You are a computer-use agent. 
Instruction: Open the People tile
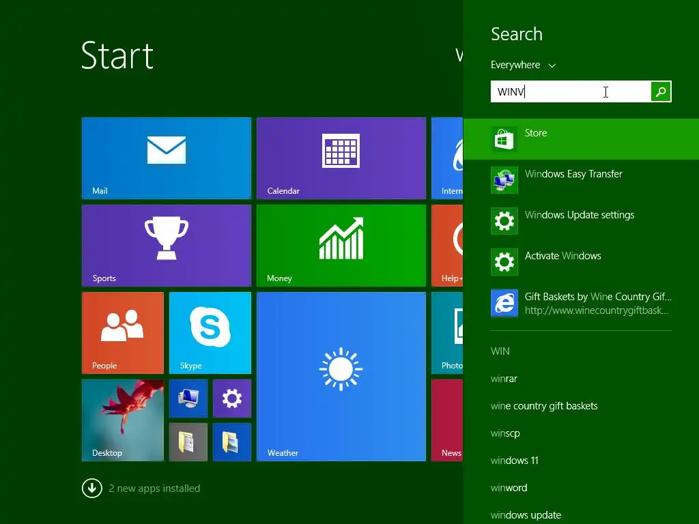tap(123, 333)
